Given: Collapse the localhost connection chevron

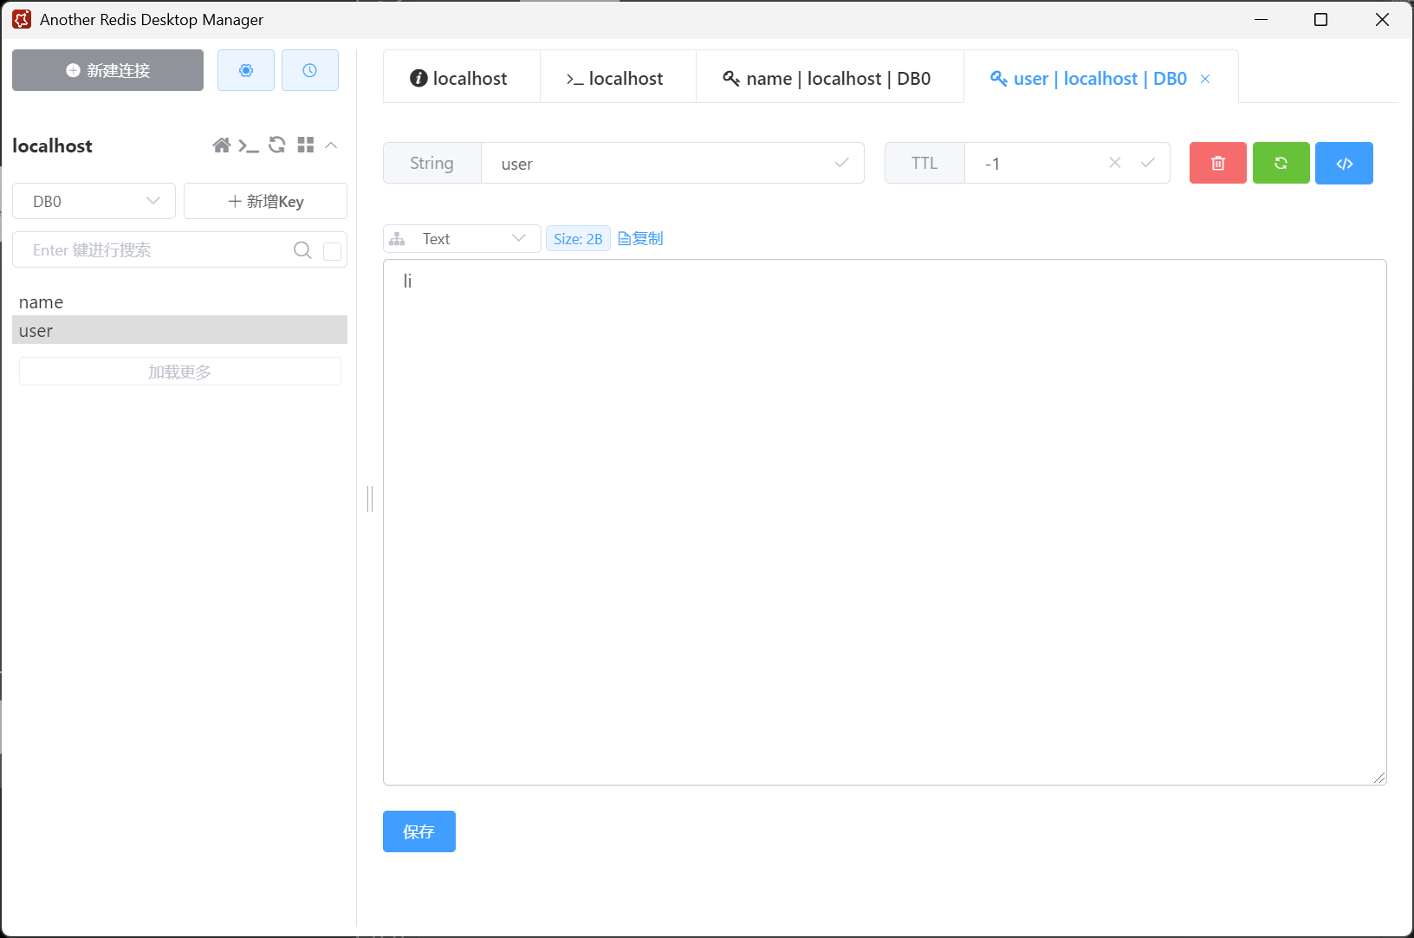Looking at the screenshot, I should [x=331, y=146].
